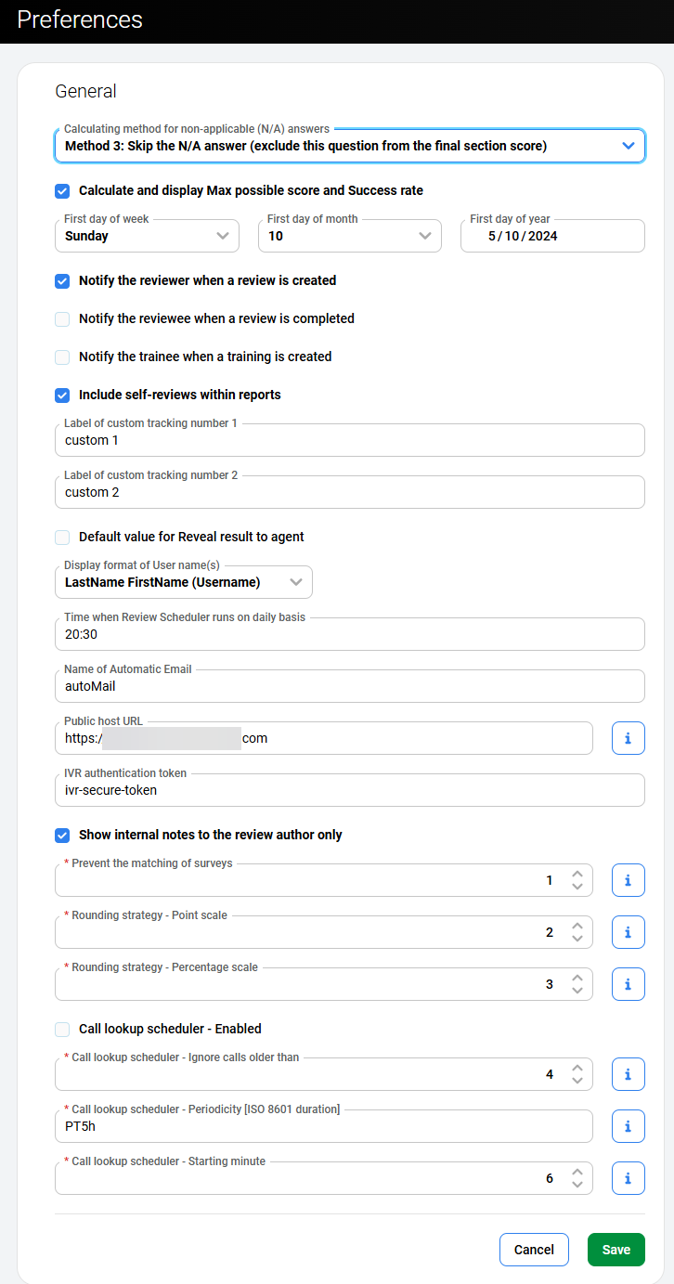Open the First day of month dropdown
674x1284 pixels.
pyautogui.click(x=349, y=236)
